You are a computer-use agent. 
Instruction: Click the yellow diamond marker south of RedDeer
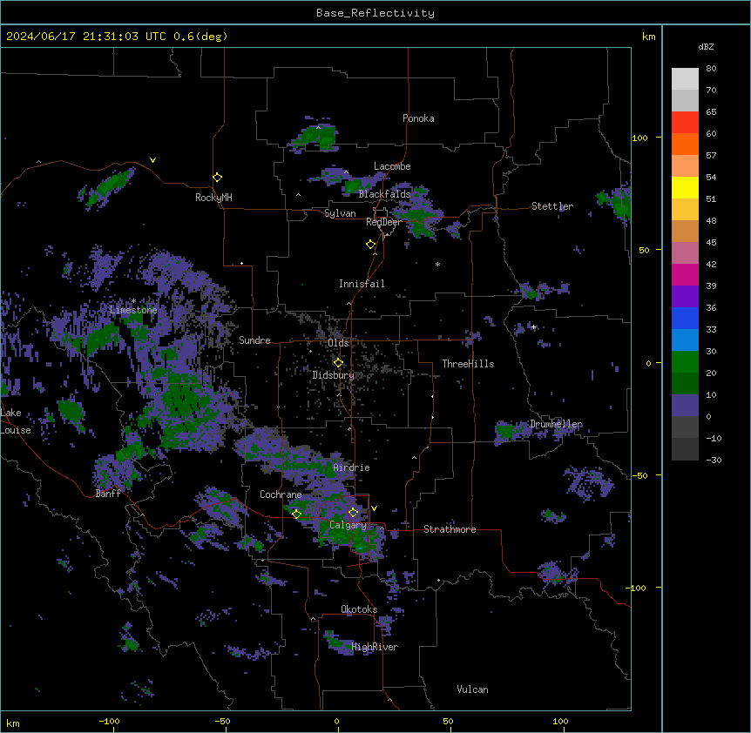click(x=371, y=245)
